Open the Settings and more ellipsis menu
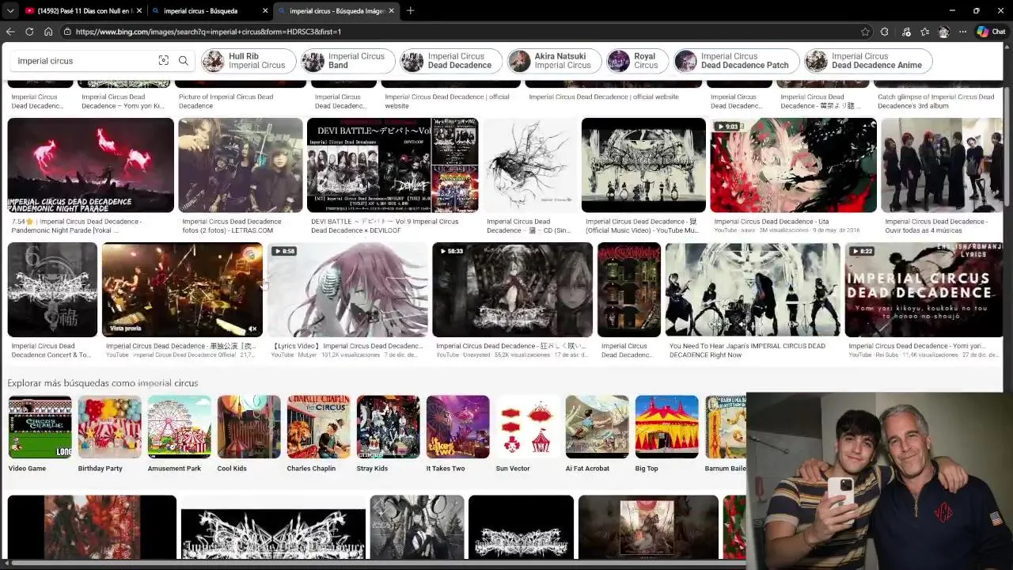 (x=962, y=32)
